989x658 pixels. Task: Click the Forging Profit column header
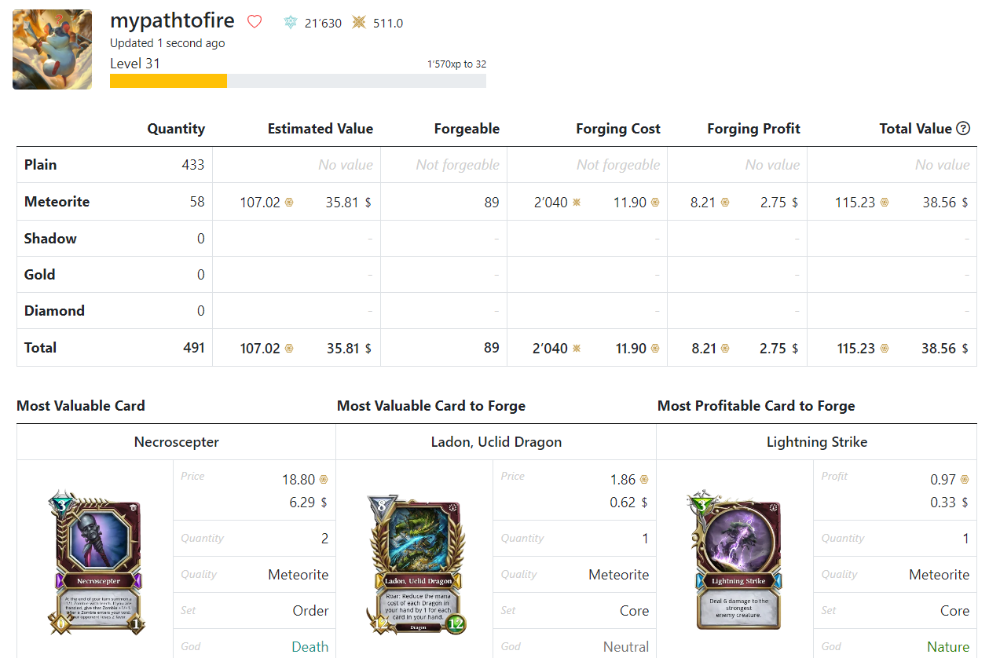(753, 129)
